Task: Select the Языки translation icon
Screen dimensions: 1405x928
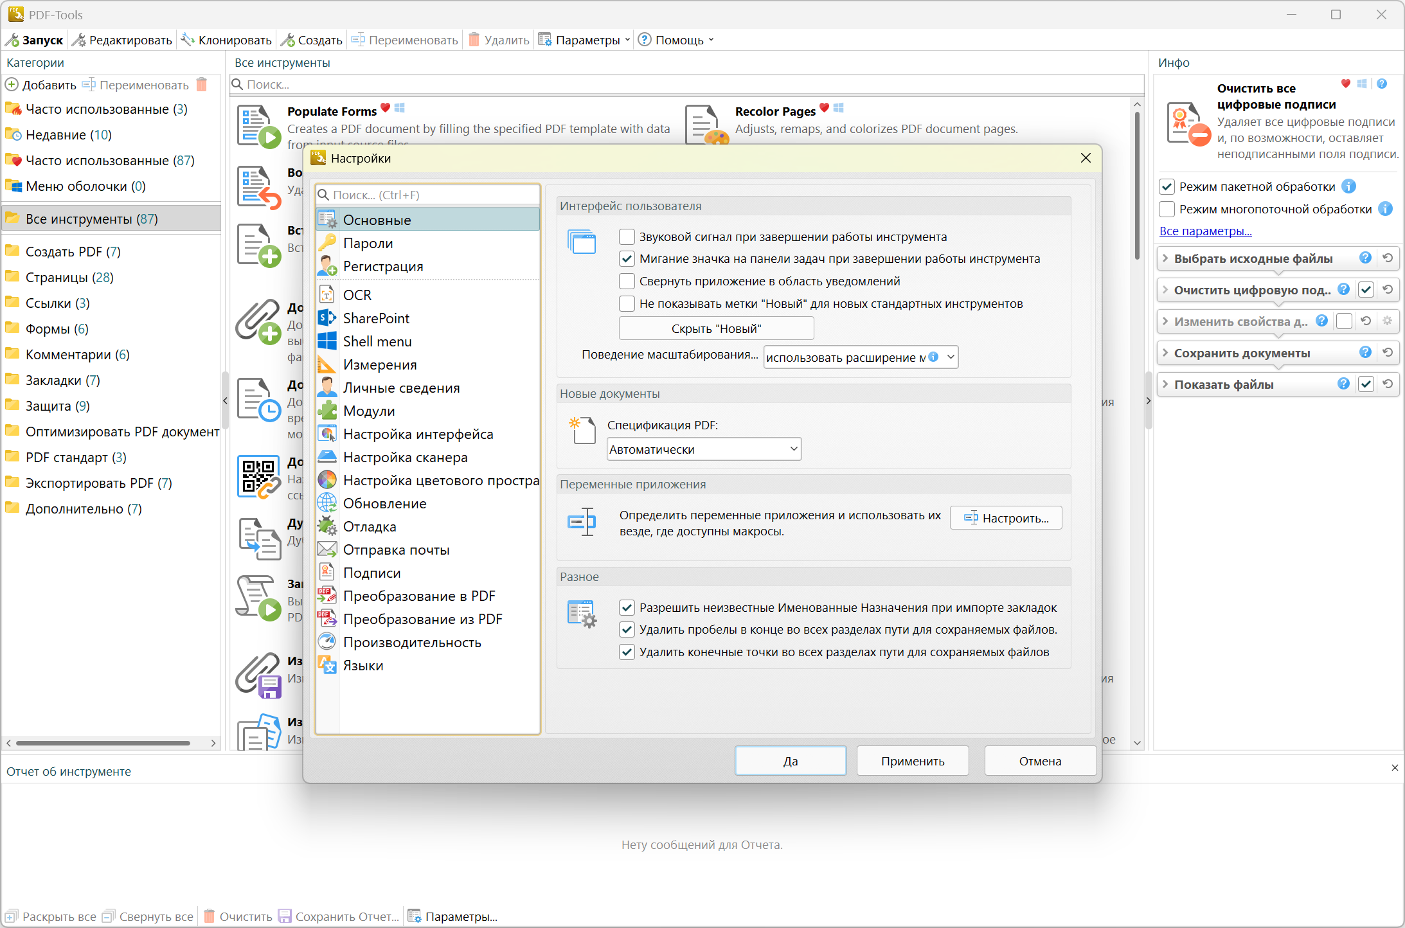Action: [x=327, y=665]
